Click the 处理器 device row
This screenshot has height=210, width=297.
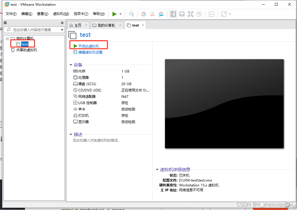click(x=111, y=77)
